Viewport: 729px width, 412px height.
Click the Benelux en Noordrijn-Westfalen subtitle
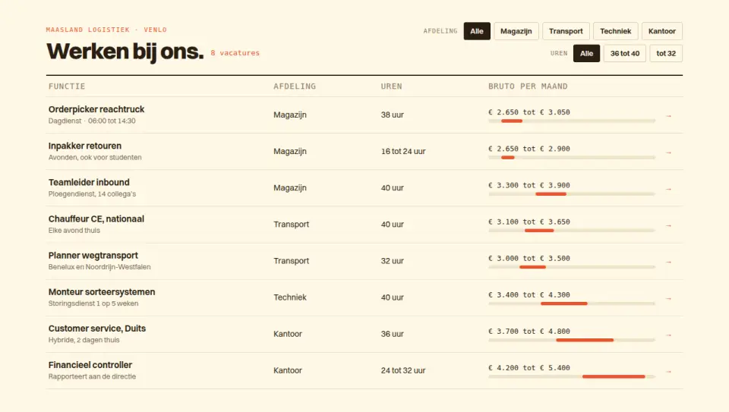point(99,267)
